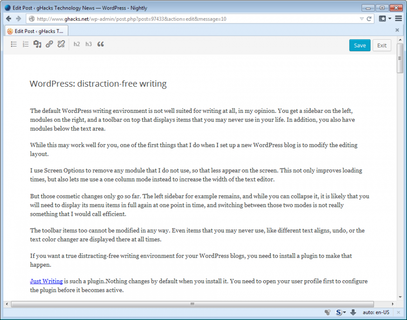
Task: Switch to the Edit Post gHacks tab
Action: coord(36,31)
